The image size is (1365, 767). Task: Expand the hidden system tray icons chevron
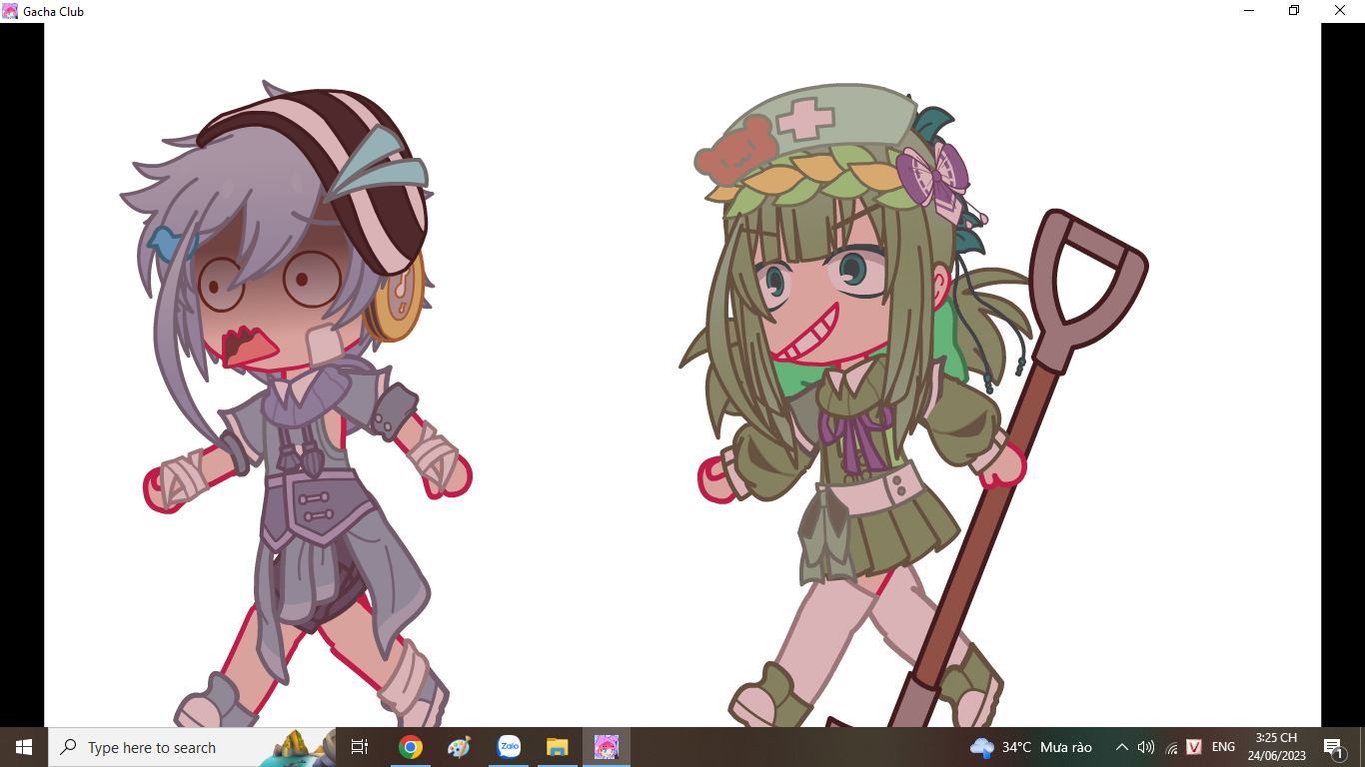1121,747
